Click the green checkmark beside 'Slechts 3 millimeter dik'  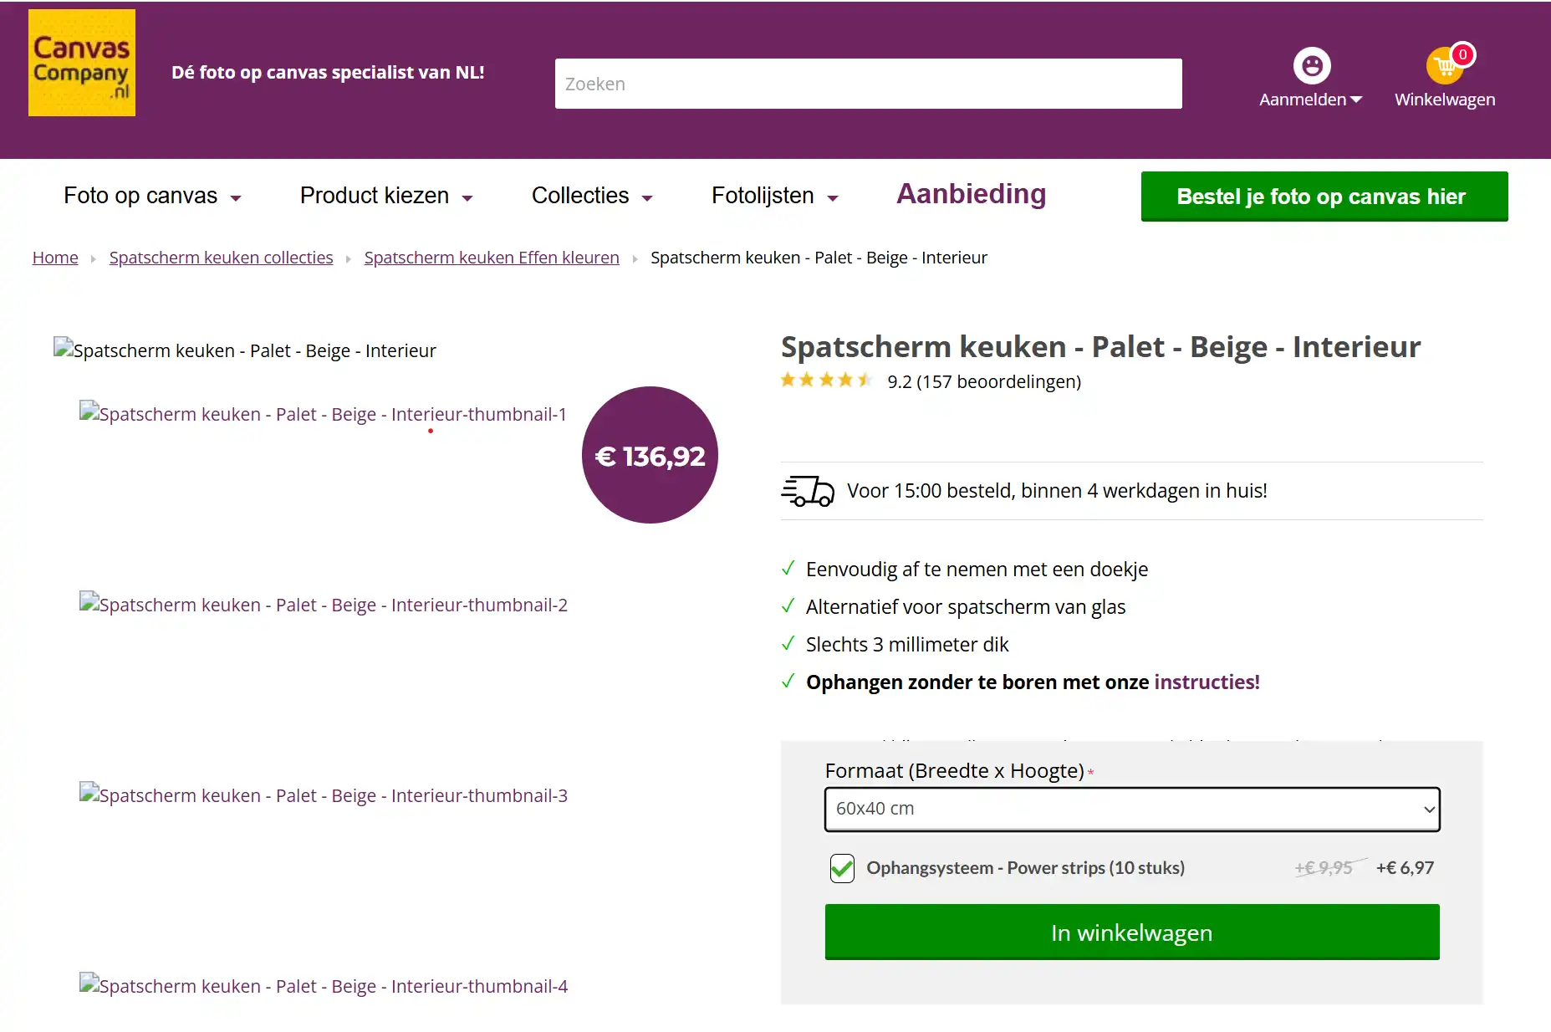pos(788,644)
